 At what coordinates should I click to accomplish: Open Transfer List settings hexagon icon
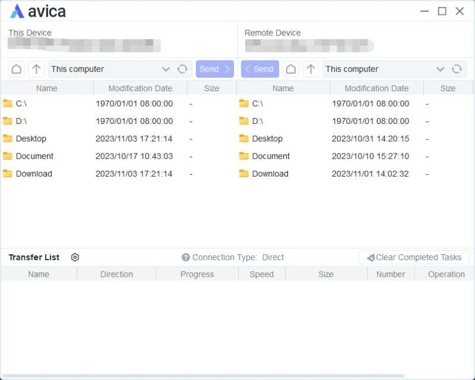75,257
